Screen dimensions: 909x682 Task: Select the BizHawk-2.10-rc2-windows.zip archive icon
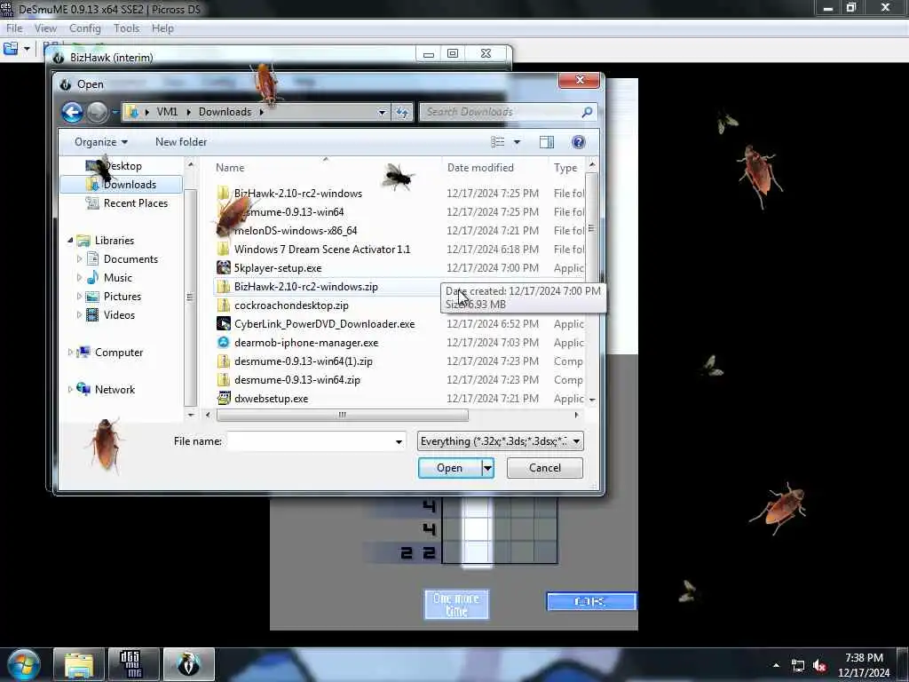click(223, 287)
